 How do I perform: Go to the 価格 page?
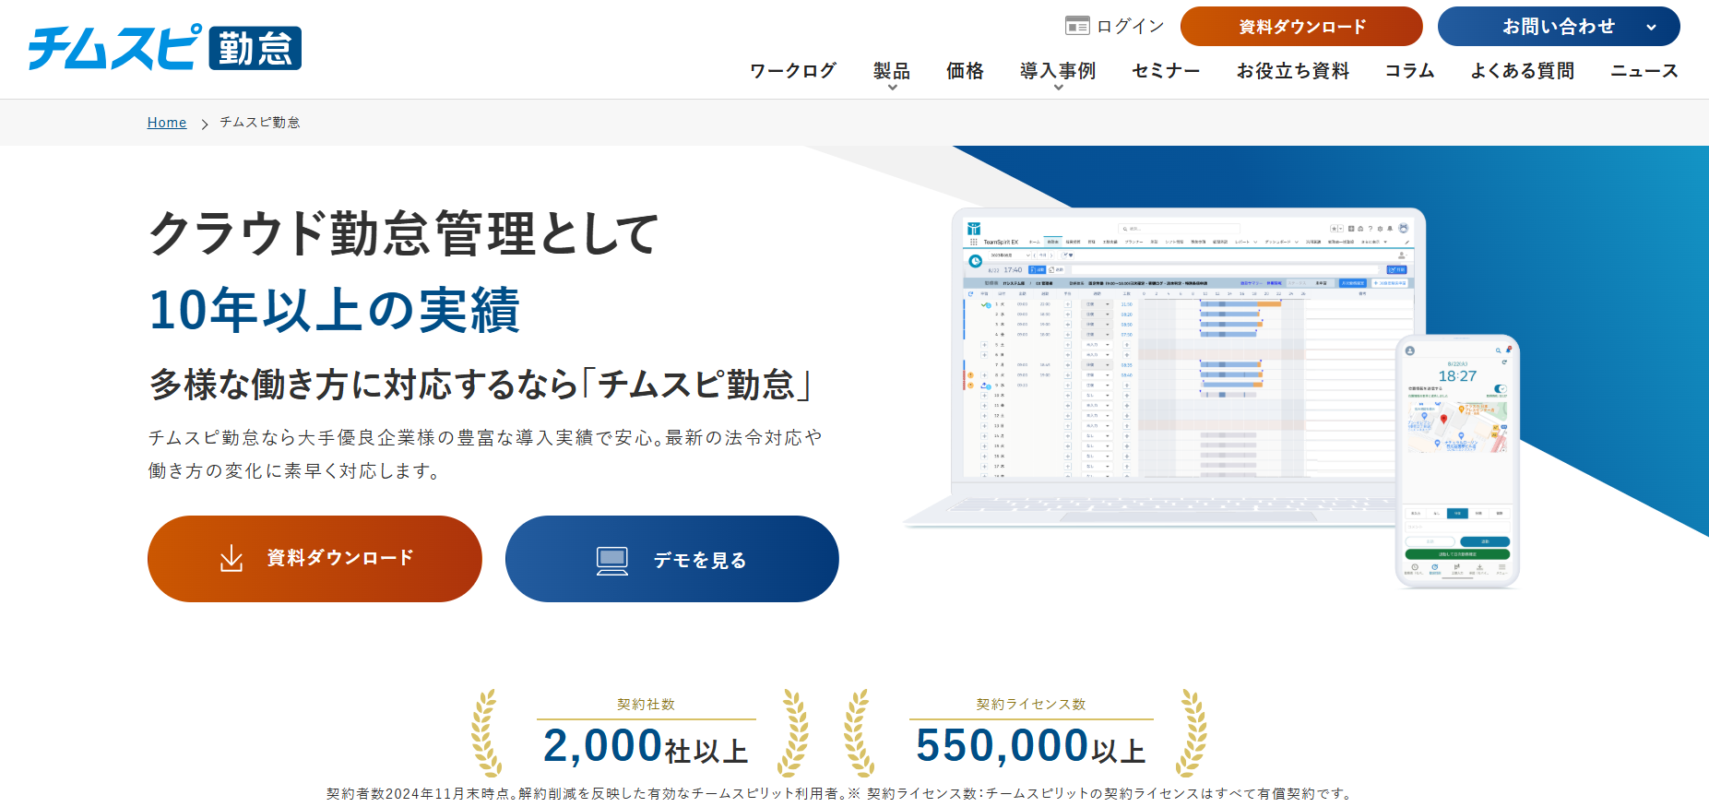pos(965,70)
